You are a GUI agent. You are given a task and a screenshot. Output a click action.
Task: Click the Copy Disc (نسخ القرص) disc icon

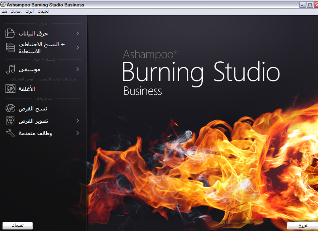[x=10, y=108]
